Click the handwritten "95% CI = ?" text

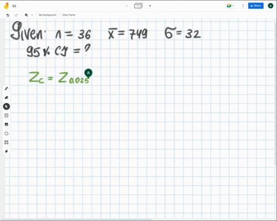58,51
